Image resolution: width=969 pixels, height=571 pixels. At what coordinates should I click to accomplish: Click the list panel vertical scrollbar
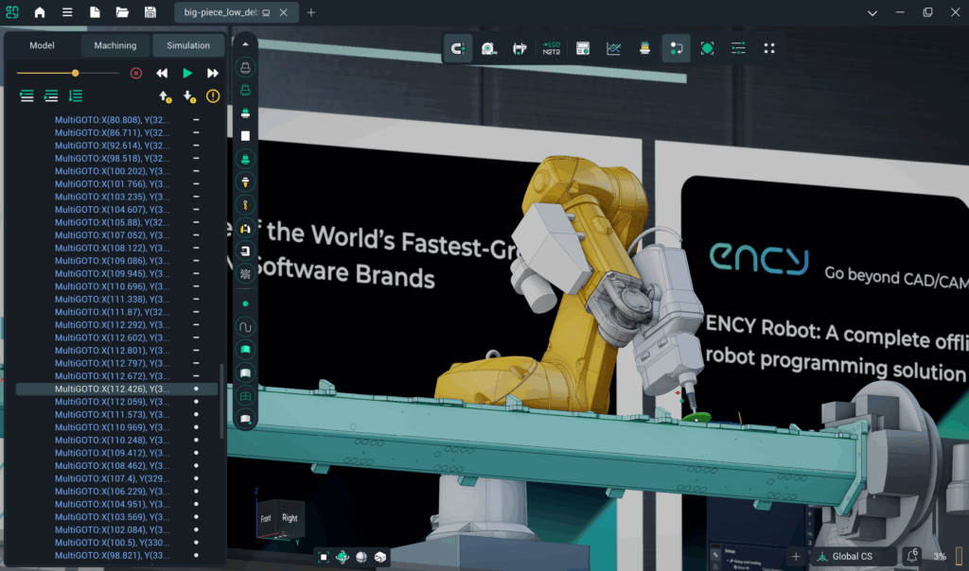point(221,401)
